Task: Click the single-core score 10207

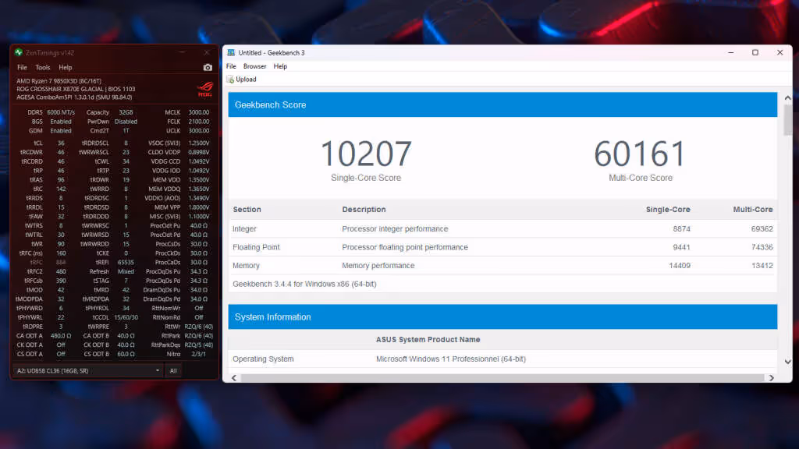Action: click(366, 154)
